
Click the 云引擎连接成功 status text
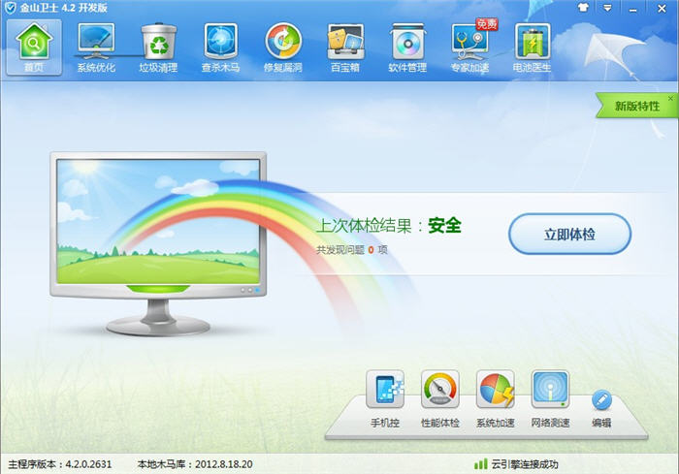tap(525, 464)
